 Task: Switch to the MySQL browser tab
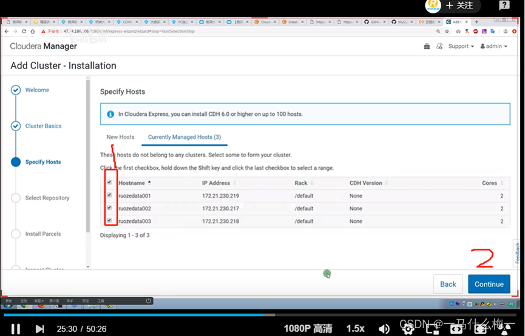tap(402, 22)
